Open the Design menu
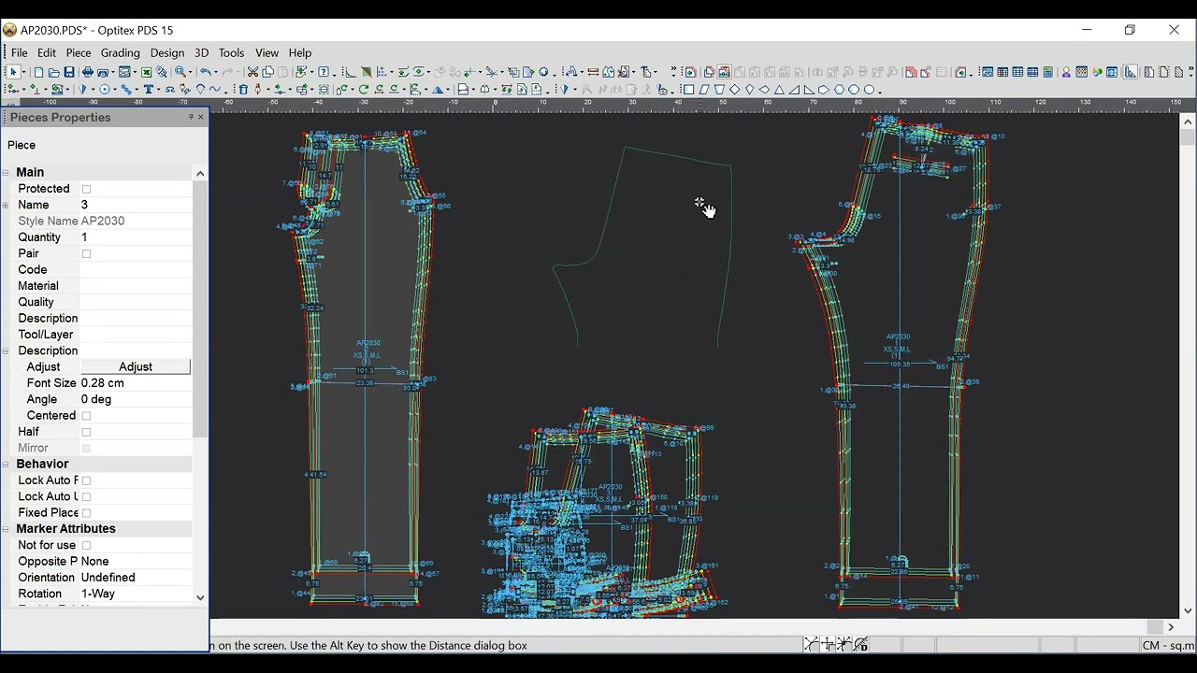Screen dimensions: 1197x673 click(x=167, y=52)
